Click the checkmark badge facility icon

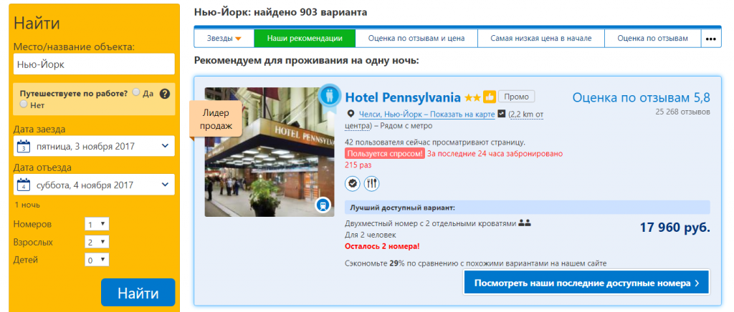point(353,184)
